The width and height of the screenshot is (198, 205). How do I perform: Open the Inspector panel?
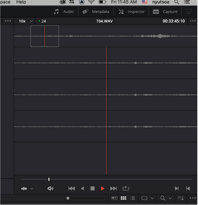[x=132, y=12]
